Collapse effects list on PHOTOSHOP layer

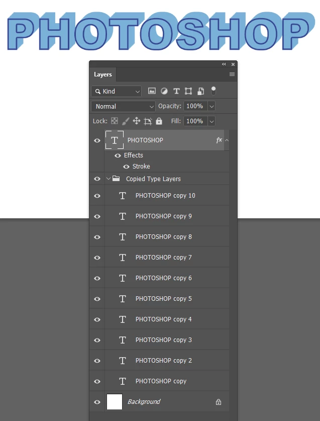pos(227,140)
